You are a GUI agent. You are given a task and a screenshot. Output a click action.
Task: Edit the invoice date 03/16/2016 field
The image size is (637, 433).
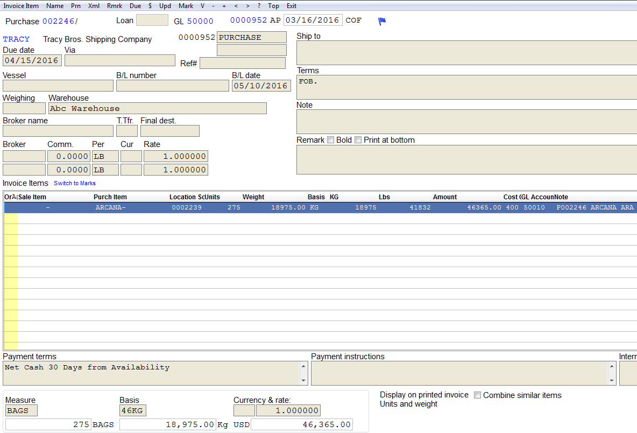(x=313, y=20)
